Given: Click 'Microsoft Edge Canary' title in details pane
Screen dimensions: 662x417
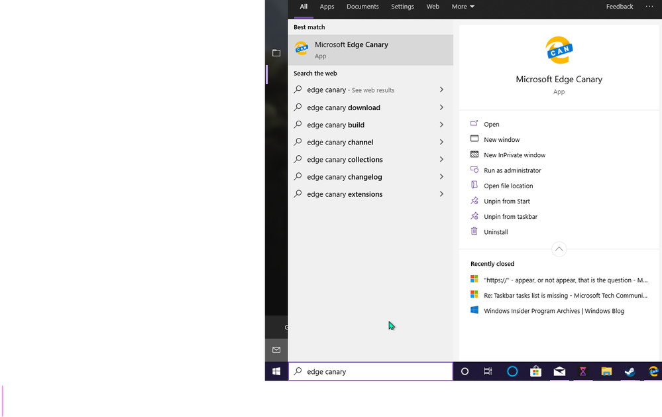Looking at the screenshot, I should tap(559, 79).
